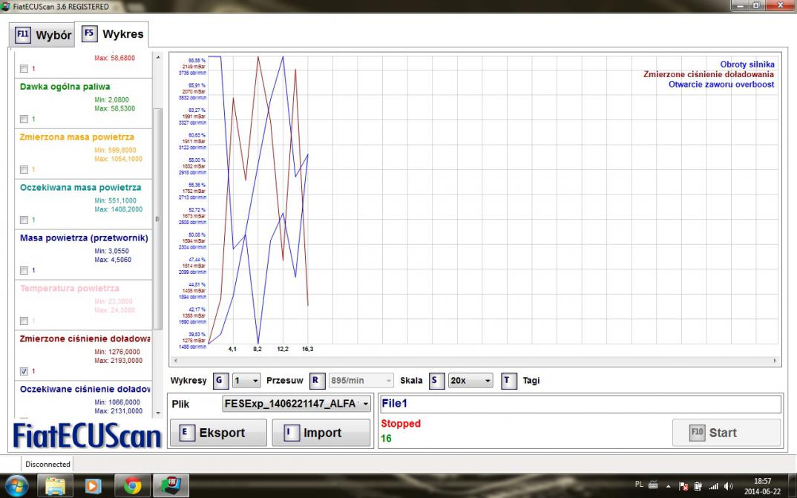Viewport: 797px width, 498px height.
Task: Switch to the Wybór tab
Action: pos(43,36)
